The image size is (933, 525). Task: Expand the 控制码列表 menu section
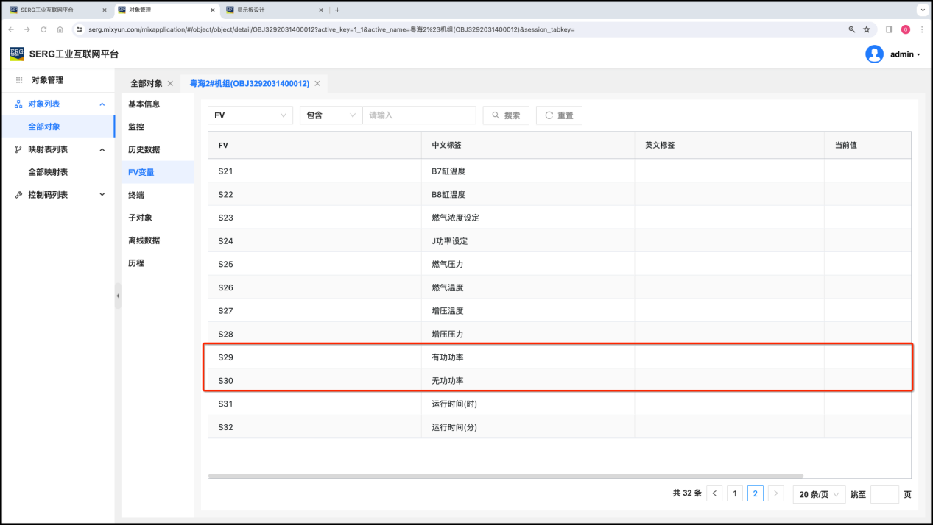(102, 195)
